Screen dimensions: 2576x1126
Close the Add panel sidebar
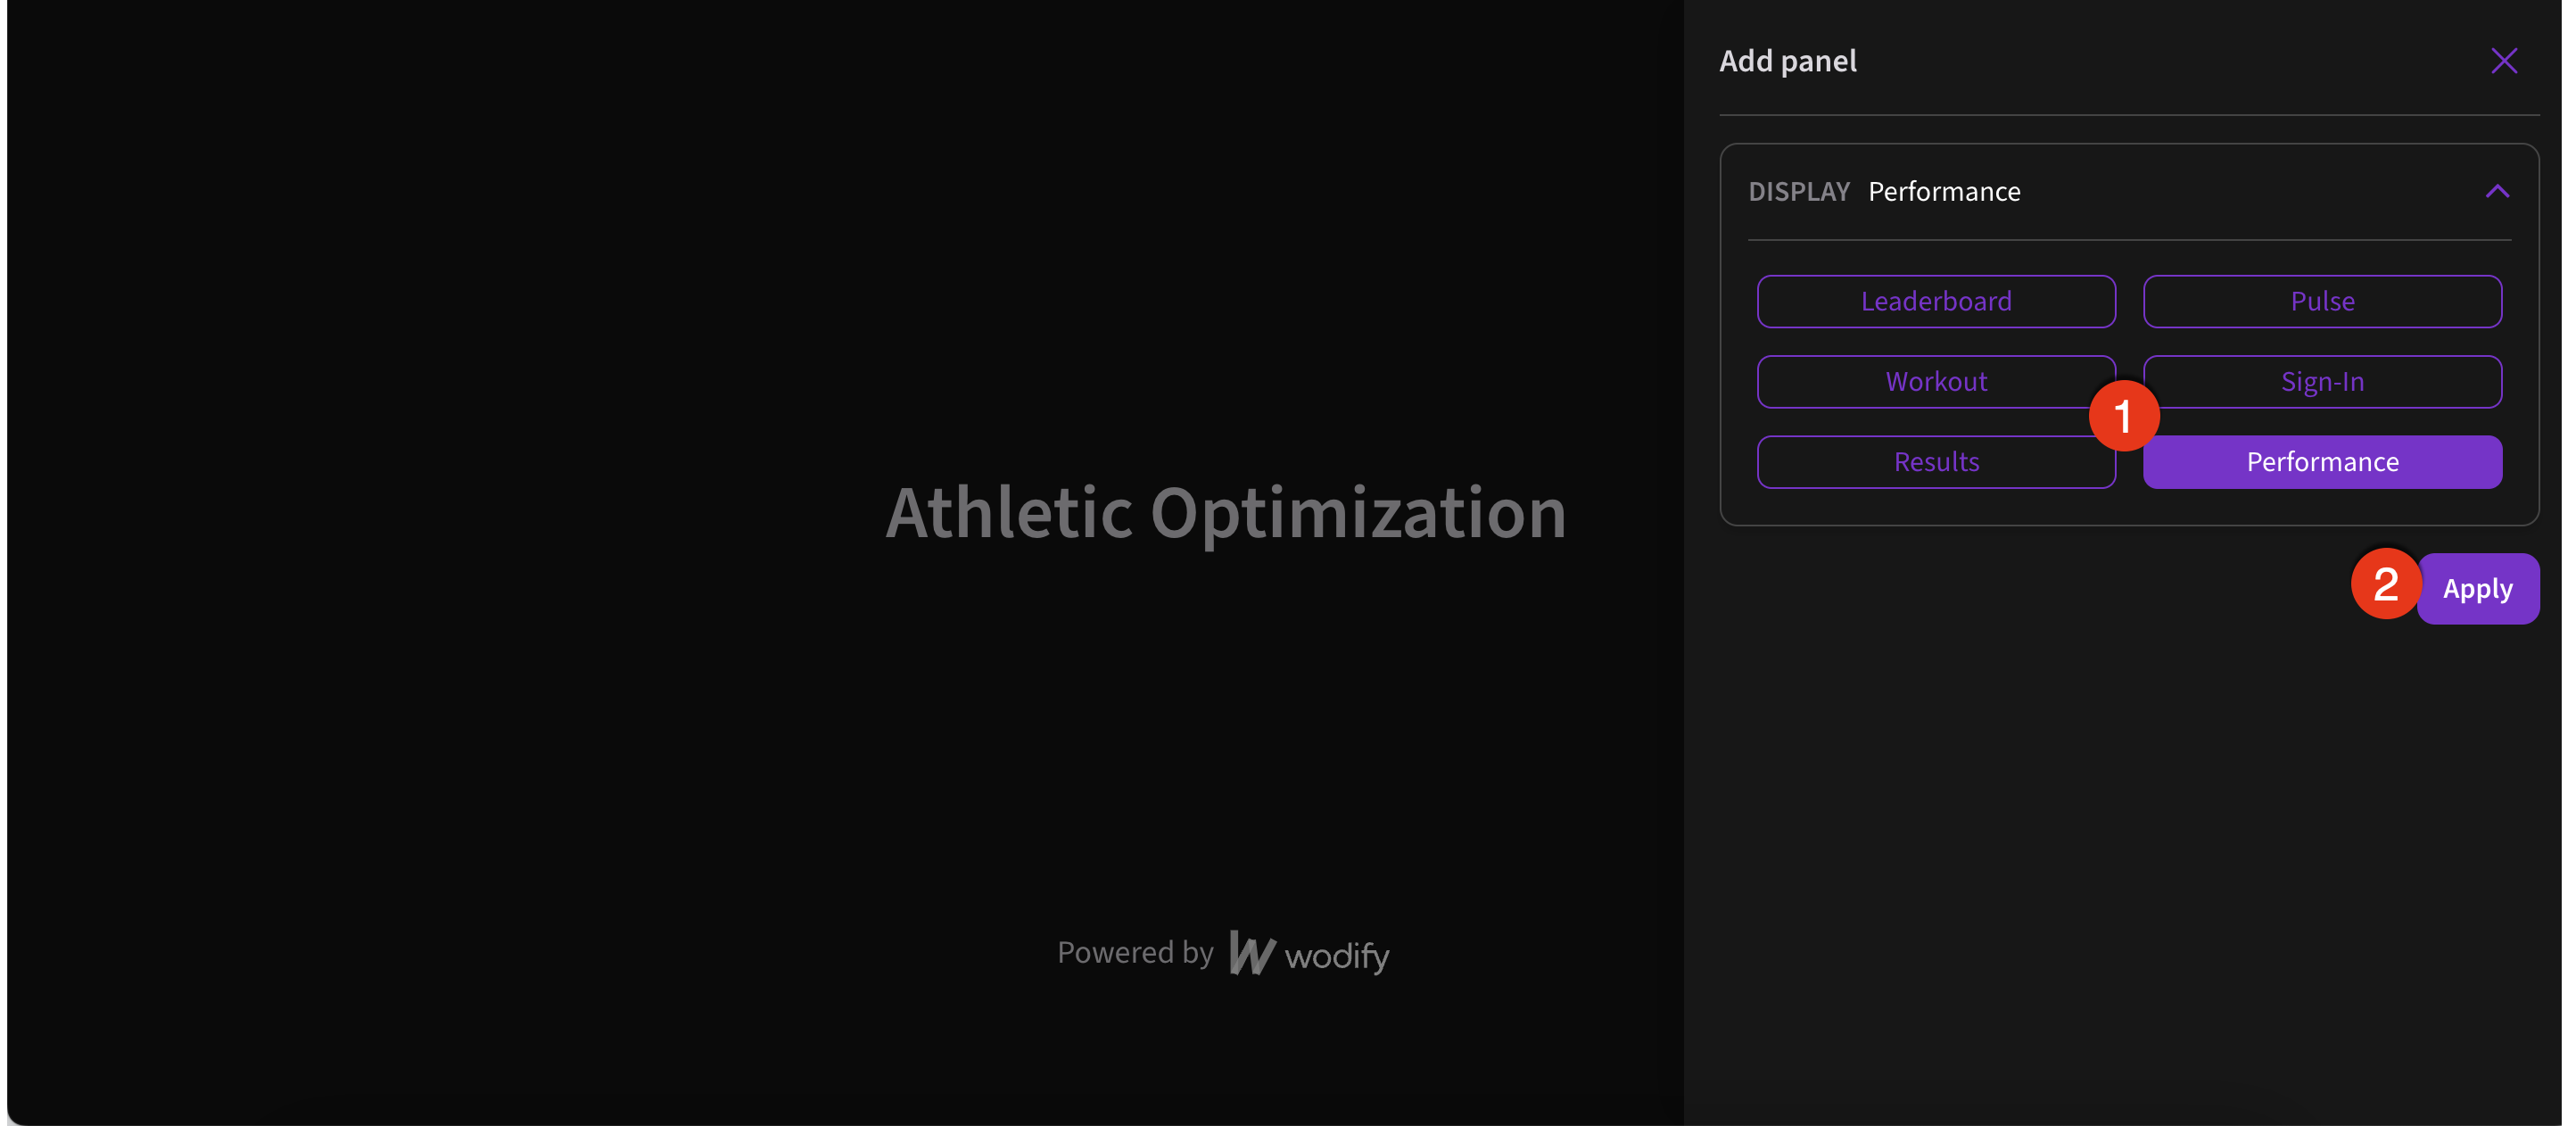tap(2503, 61)
